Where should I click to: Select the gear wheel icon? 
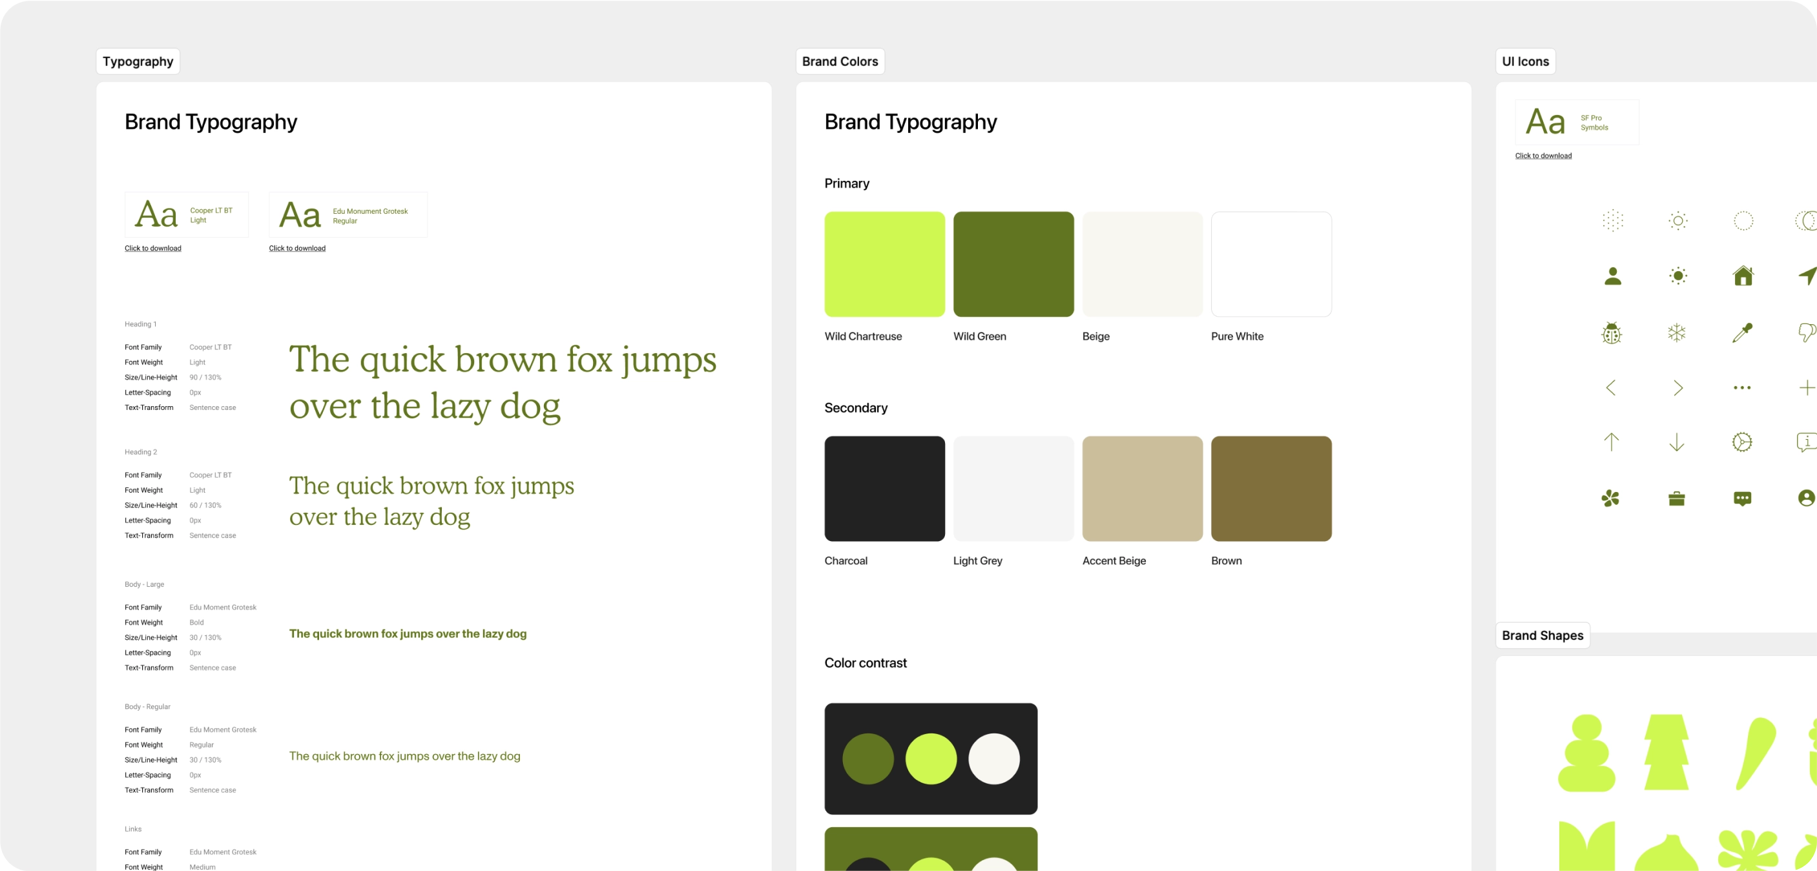coord(1742,442)
